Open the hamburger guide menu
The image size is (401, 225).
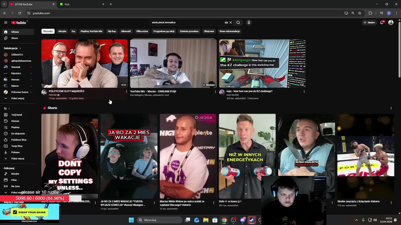coord(6,22)
